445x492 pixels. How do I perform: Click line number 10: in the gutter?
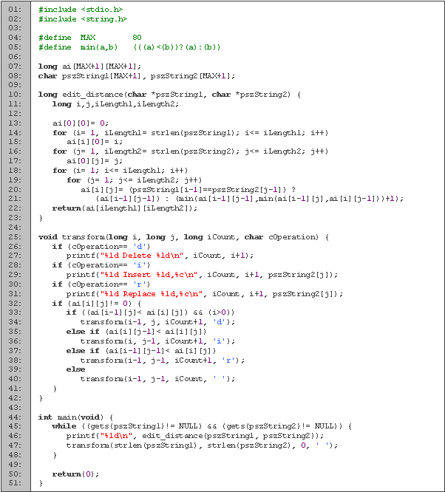tap(15, 95)
